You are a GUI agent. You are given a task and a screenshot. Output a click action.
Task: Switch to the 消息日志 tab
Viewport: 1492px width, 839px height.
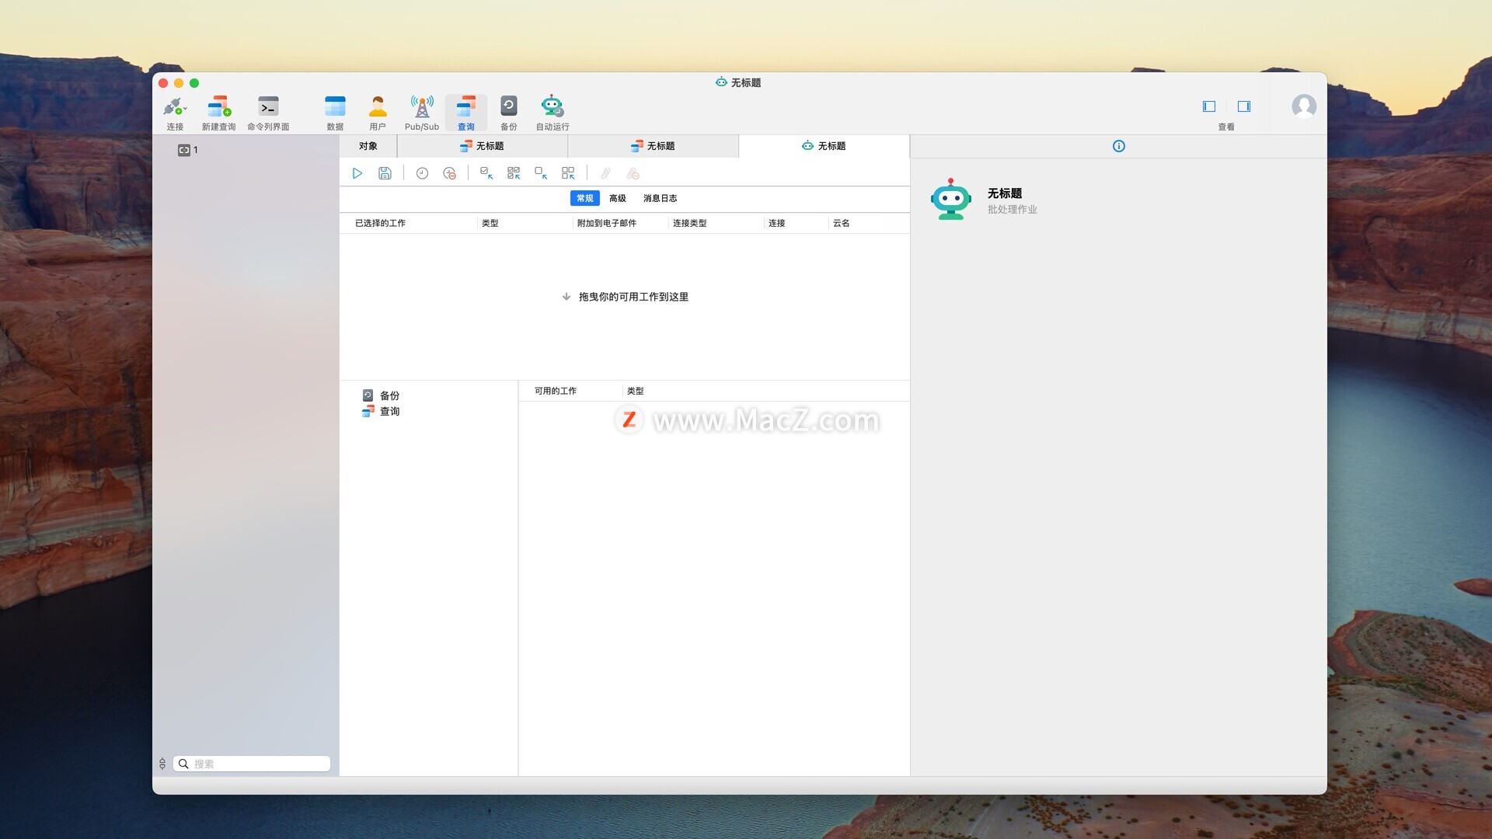tap(660, 198)
